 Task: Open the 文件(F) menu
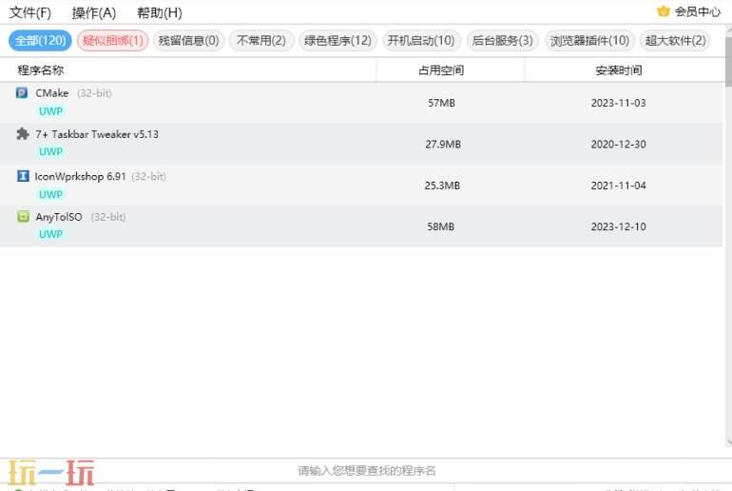click(30, 12)
